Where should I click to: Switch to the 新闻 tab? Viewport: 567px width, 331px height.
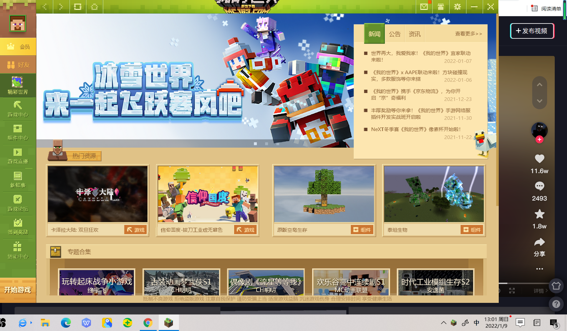[x=374, y=34]
